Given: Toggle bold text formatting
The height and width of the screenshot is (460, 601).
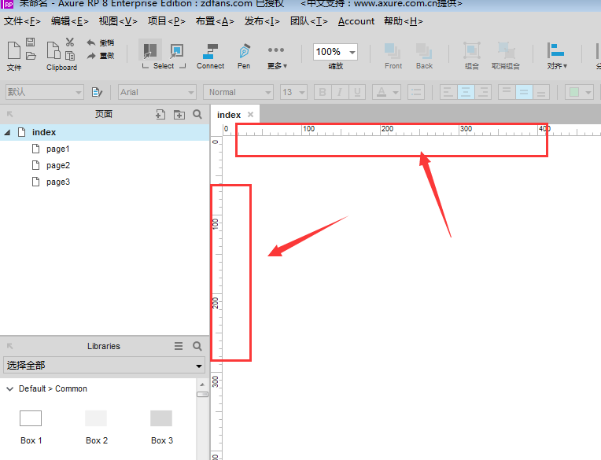Looking at the screenshot, I should click(x=323, y=92).
